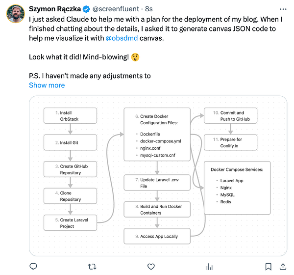Click the reply speech bubble icon
Viewport: 294px width, 275px height.
coord(33,267)
